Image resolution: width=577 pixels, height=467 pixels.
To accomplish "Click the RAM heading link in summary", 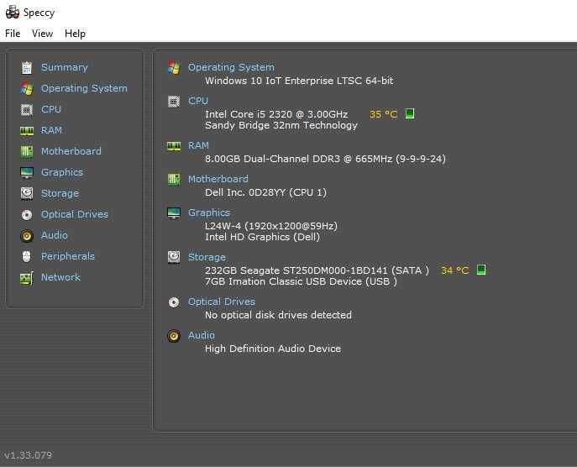I will (x=198, y=145).
